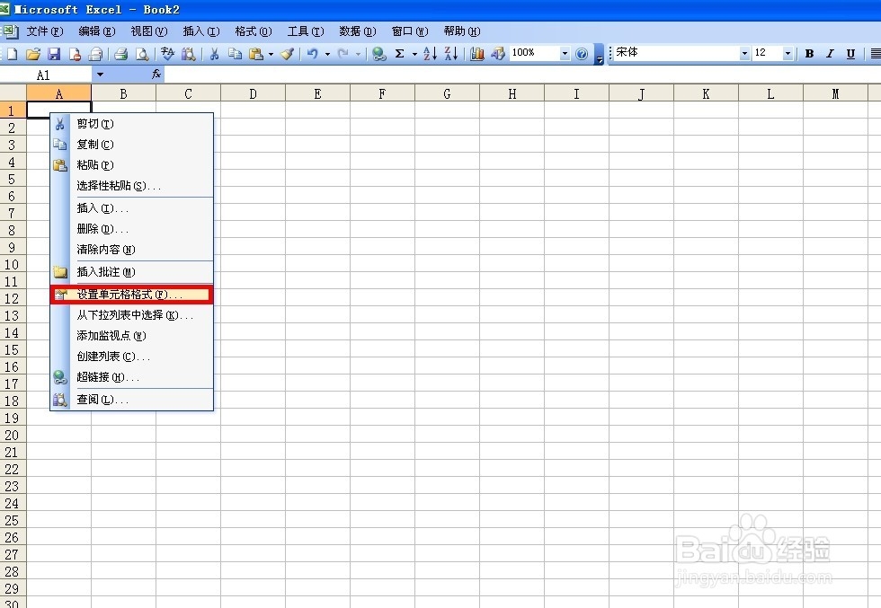This screenshot has height=608, width=881.
Task: Open the 帮助(H) menu
Action: (x=462, y=31)
